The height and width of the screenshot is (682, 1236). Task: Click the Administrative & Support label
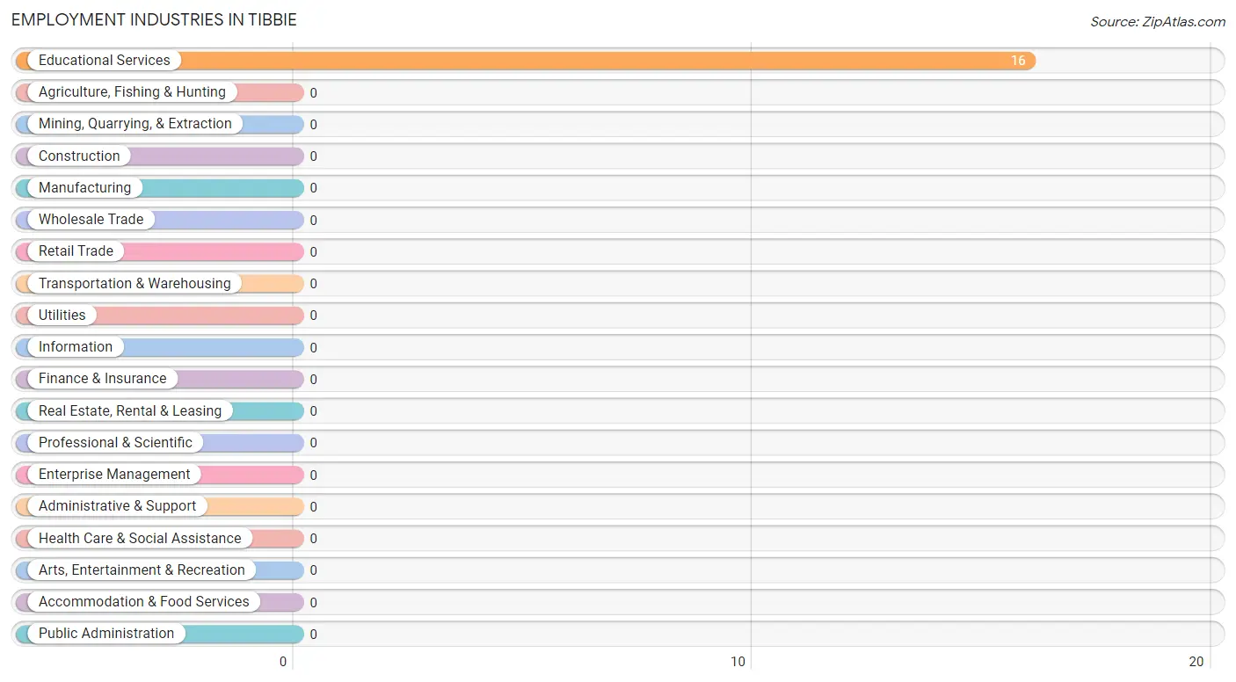click(x=118, y=506)
